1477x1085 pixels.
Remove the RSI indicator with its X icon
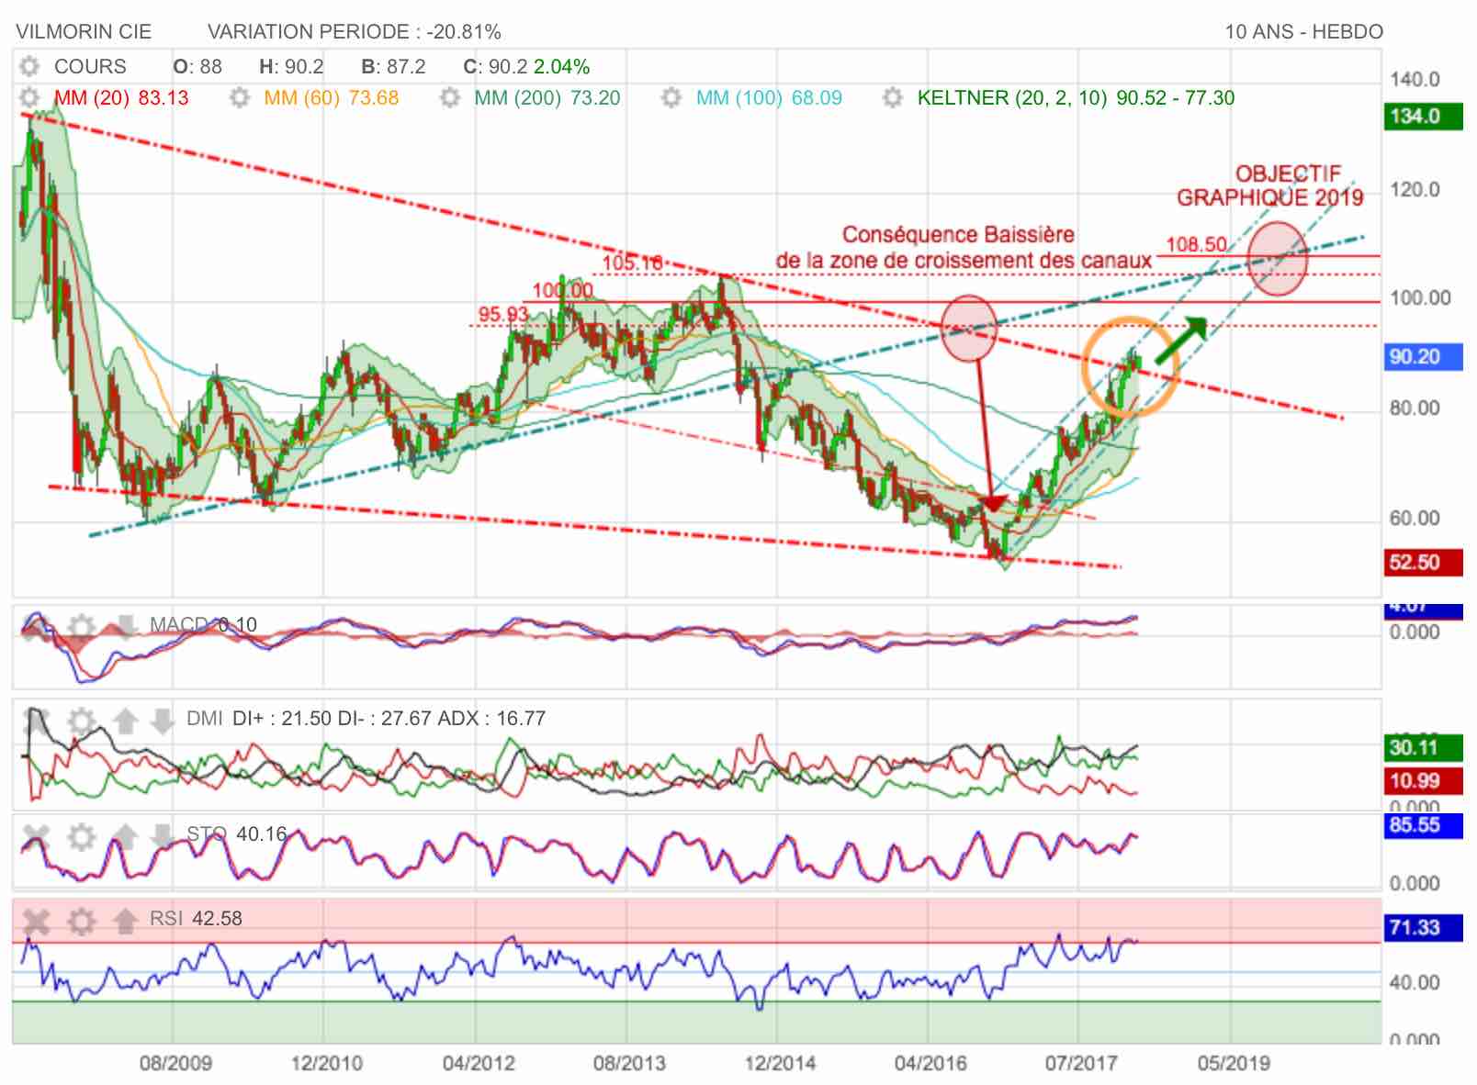pyautogui.click(x=36, y=920)
